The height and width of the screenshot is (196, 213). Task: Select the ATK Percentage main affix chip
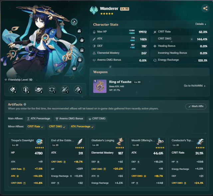[39, 119]
